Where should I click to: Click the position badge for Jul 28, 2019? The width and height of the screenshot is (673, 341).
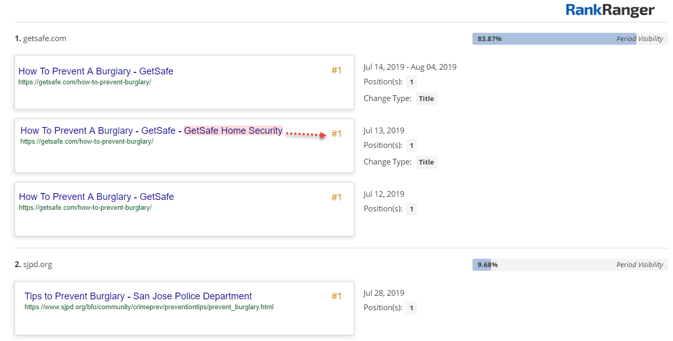tap(411, 308)
